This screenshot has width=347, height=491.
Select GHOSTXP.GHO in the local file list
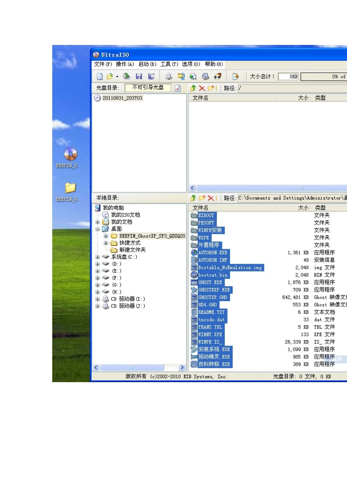[x=213, y=297]
